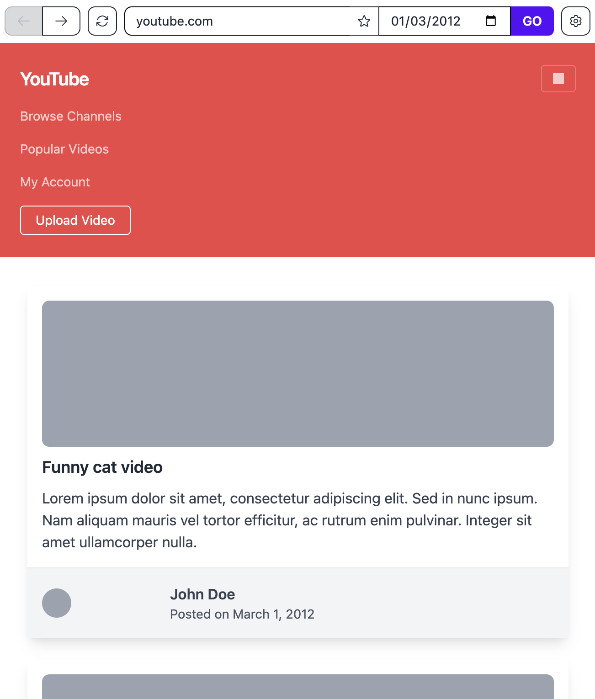Go back with the left arrow button
This screenshot has height=699, width=595.
(x=24, y=21)
